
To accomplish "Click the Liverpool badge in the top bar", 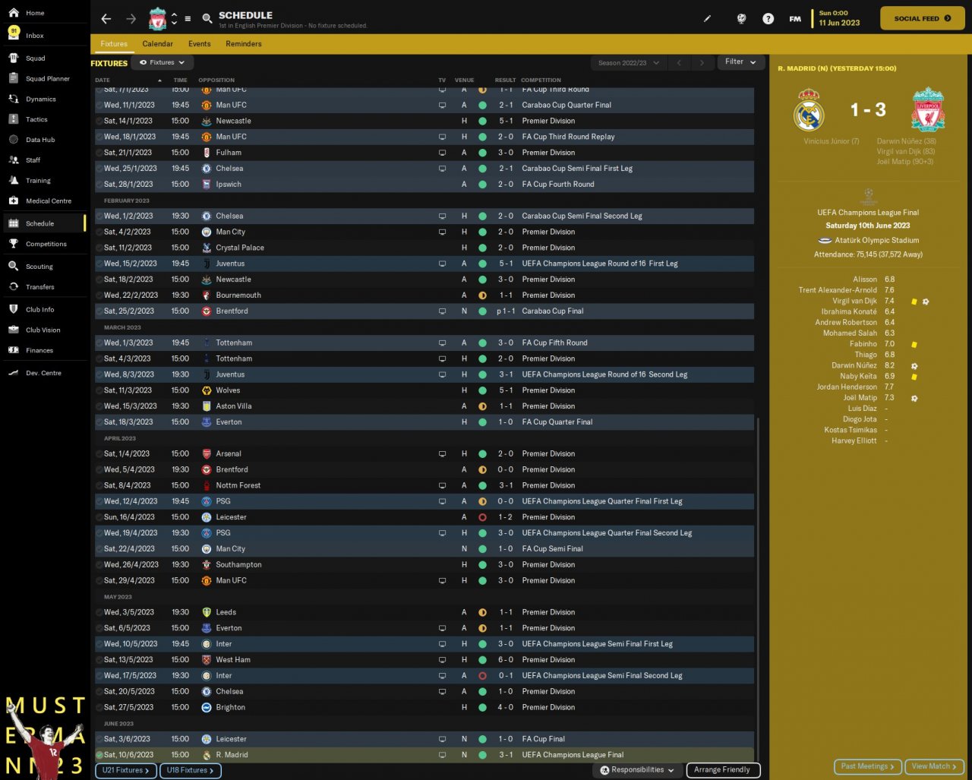I will [x=157, y=18].
